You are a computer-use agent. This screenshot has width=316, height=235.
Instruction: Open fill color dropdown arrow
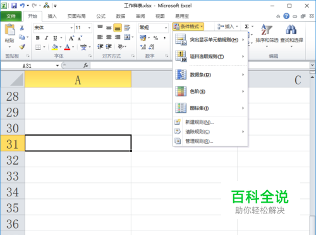coord(61,47)
